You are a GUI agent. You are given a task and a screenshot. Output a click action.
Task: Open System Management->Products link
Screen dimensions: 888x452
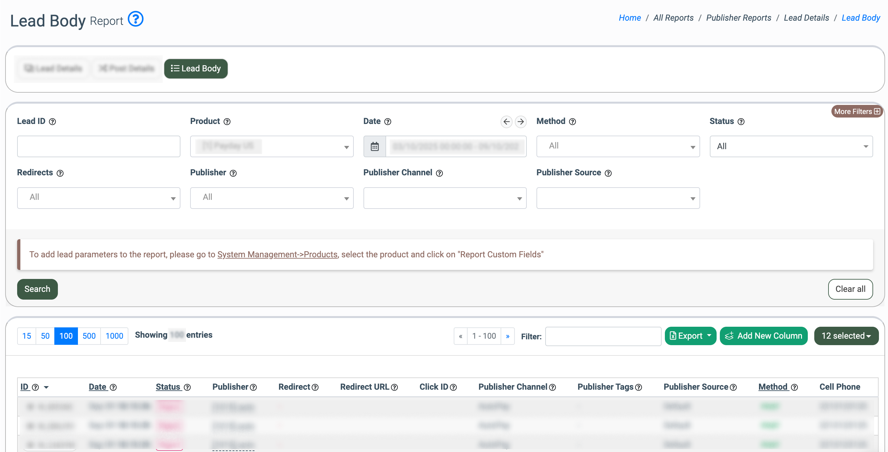point(277,254)
